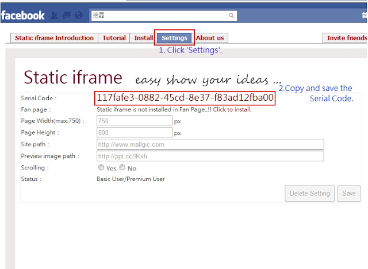Screen dimensions: 368x269
Task: Click the Facebook logo
Action: point(23,16)
